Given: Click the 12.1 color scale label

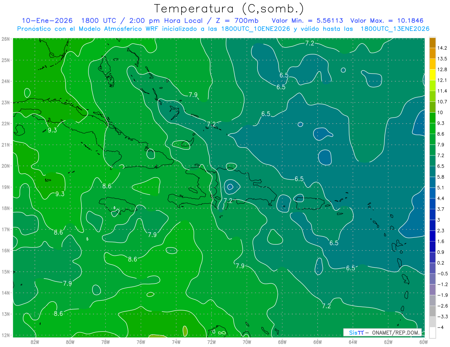Looking at the screenshot, I should click(x=442, y=80).
